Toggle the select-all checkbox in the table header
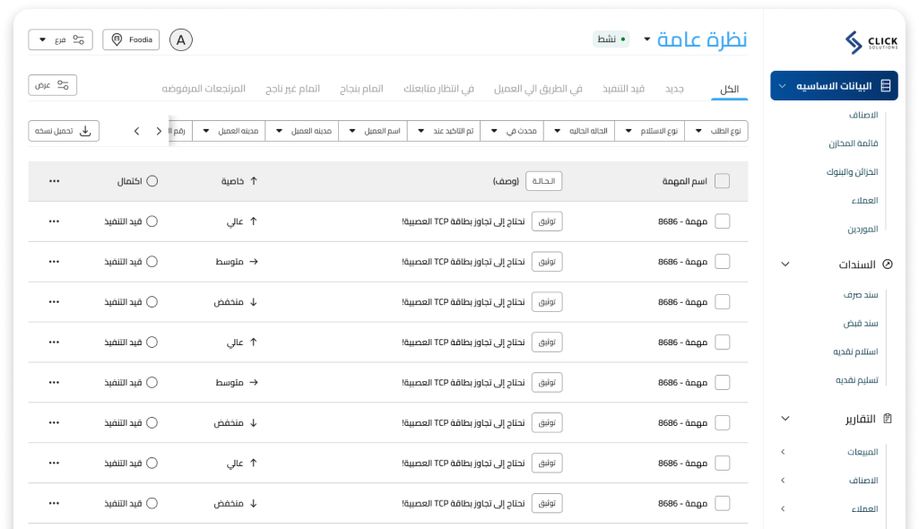919x529 pixels. pyautogui.click(x=722, y=181)
